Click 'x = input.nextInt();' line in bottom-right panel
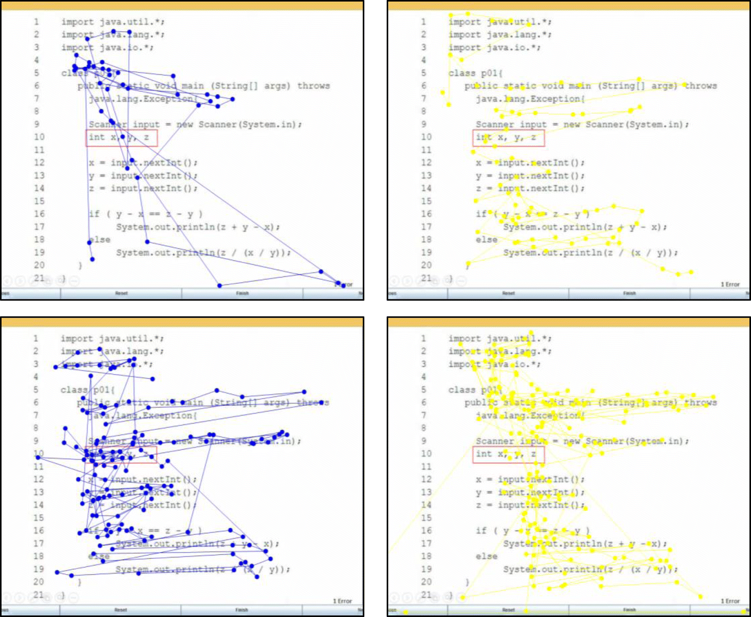751x617 pixels. point(530,479)
